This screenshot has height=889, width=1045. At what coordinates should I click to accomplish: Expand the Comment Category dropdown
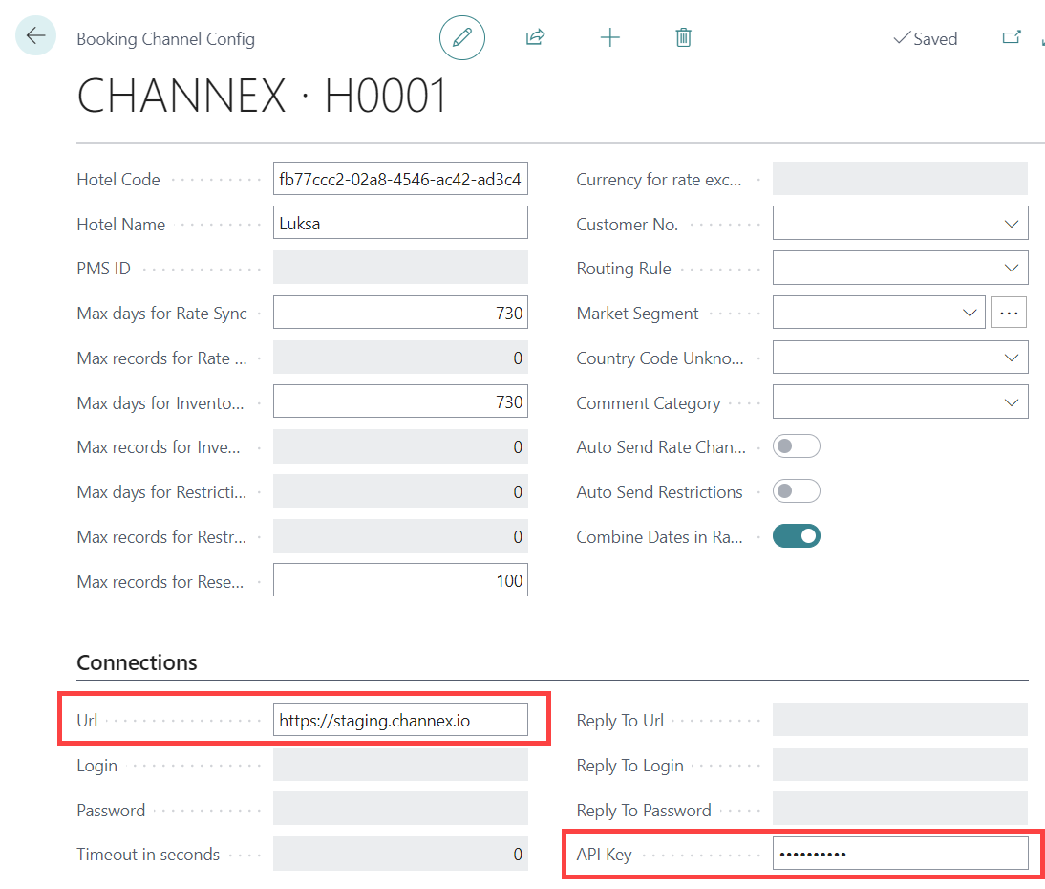coord(1012,402)
